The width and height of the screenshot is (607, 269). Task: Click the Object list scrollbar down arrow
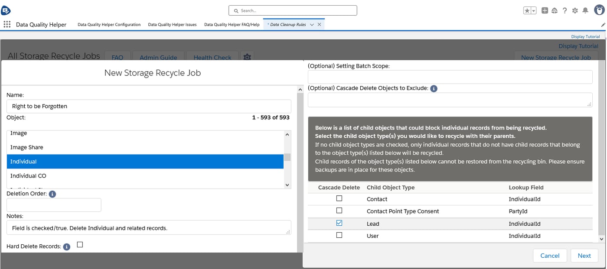click(287, 185)
